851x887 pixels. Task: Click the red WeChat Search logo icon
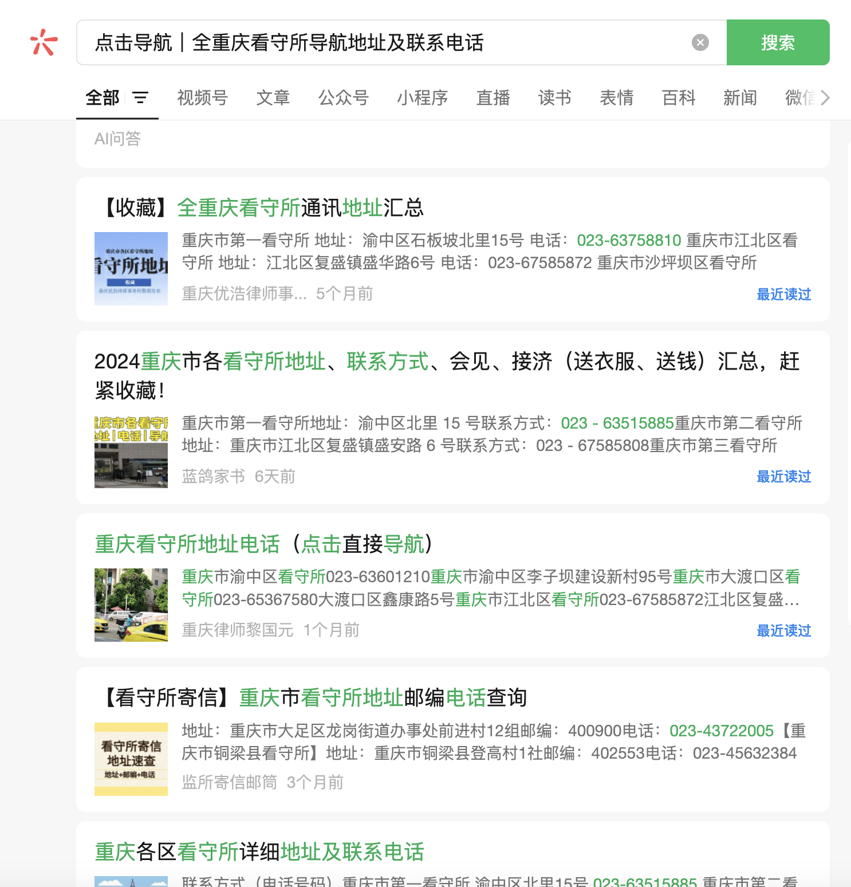[44, 42]
